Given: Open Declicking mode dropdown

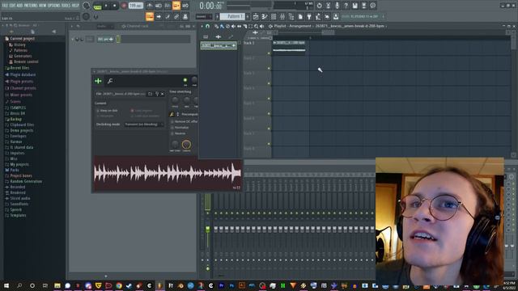Looking at the screenshot, I should pos(144,124).
